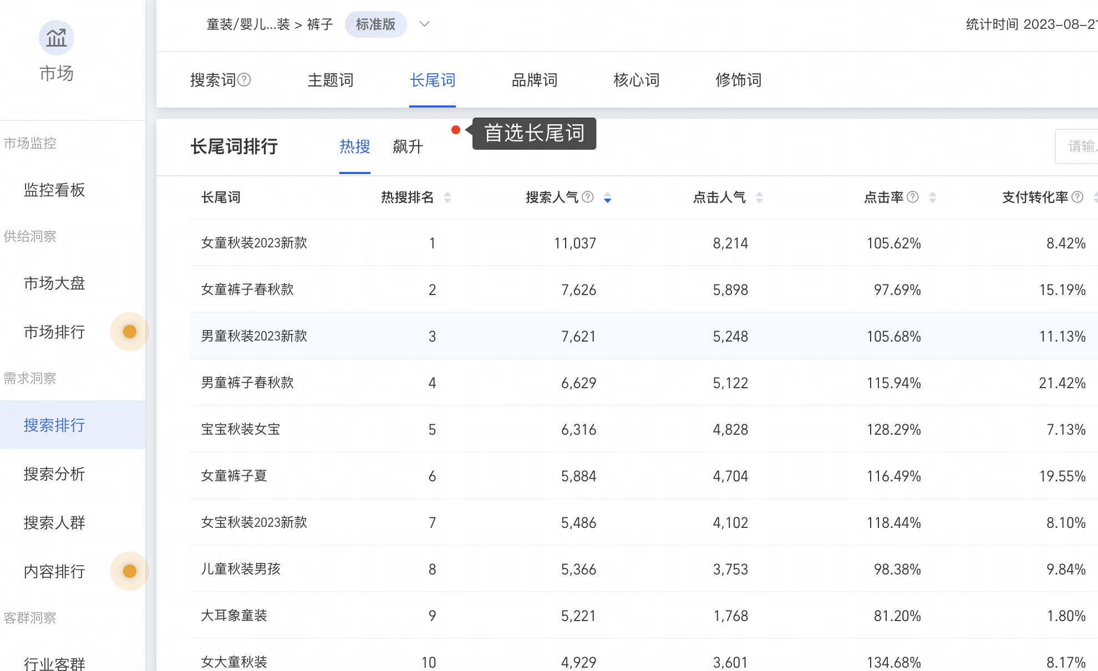Click conversion rate value 9.84%
This screenshot has height=671, width=1098.
[x=1066, y=570]
